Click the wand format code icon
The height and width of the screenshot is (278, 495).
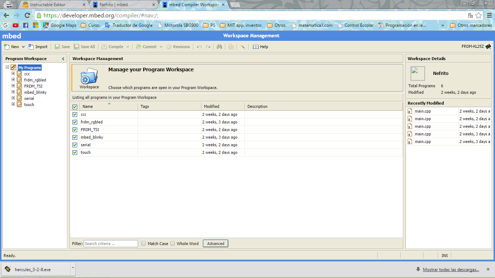tap(243, 47)
